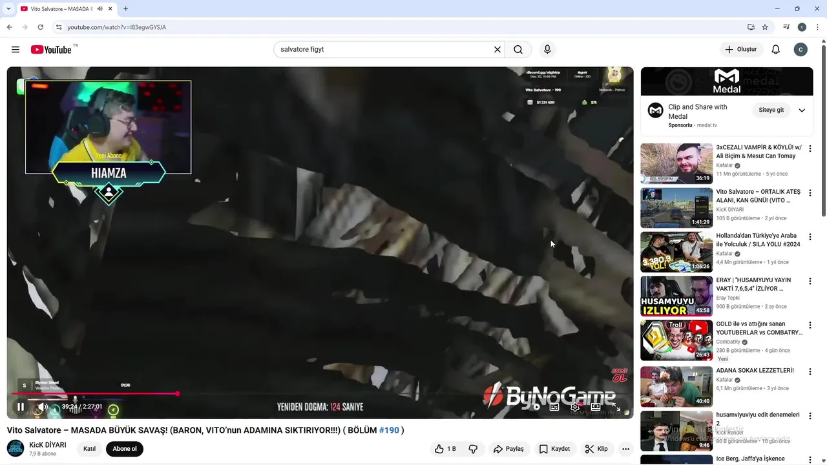The height and width of the screenshot is (465, 827).
Task: Open the Oluştur create button
Action: (742, 50)
